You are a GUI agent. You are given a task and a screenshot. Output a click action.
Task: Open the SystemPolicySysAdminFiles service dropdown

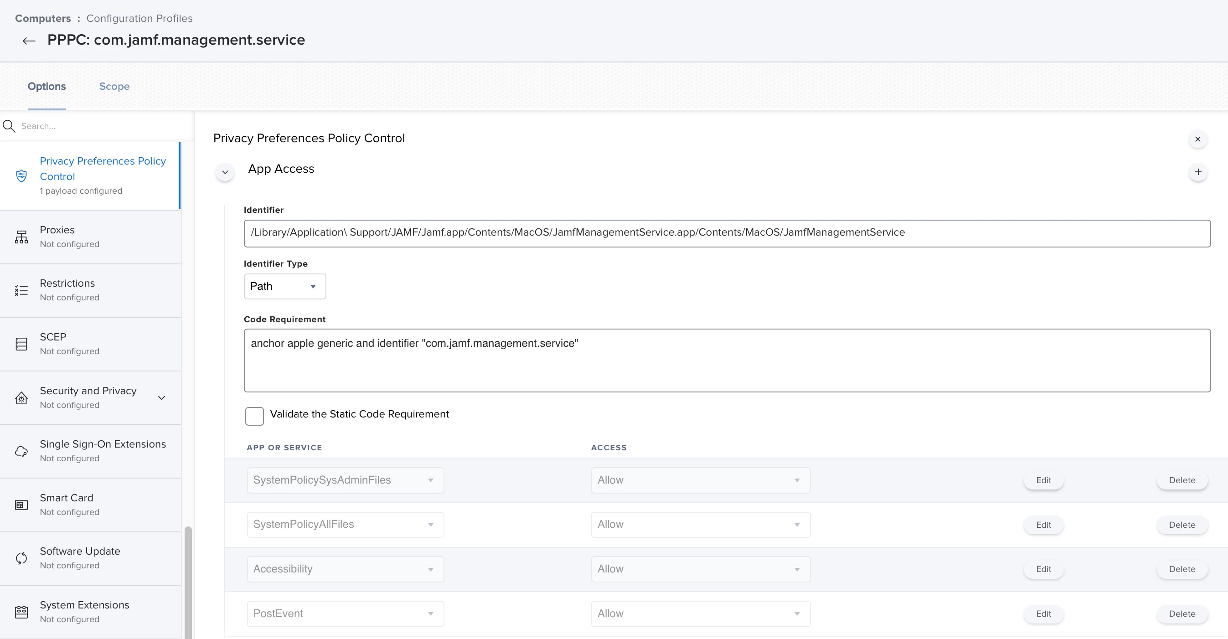tap(346, 480)
